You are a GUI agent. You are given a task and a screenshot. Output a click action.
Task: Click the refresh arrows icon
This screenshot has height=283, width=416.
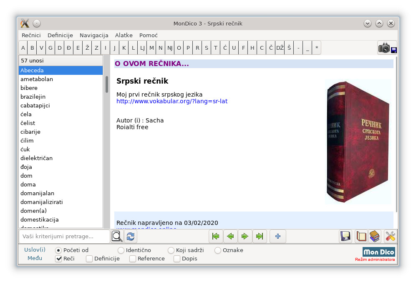[x=131, y=236]
